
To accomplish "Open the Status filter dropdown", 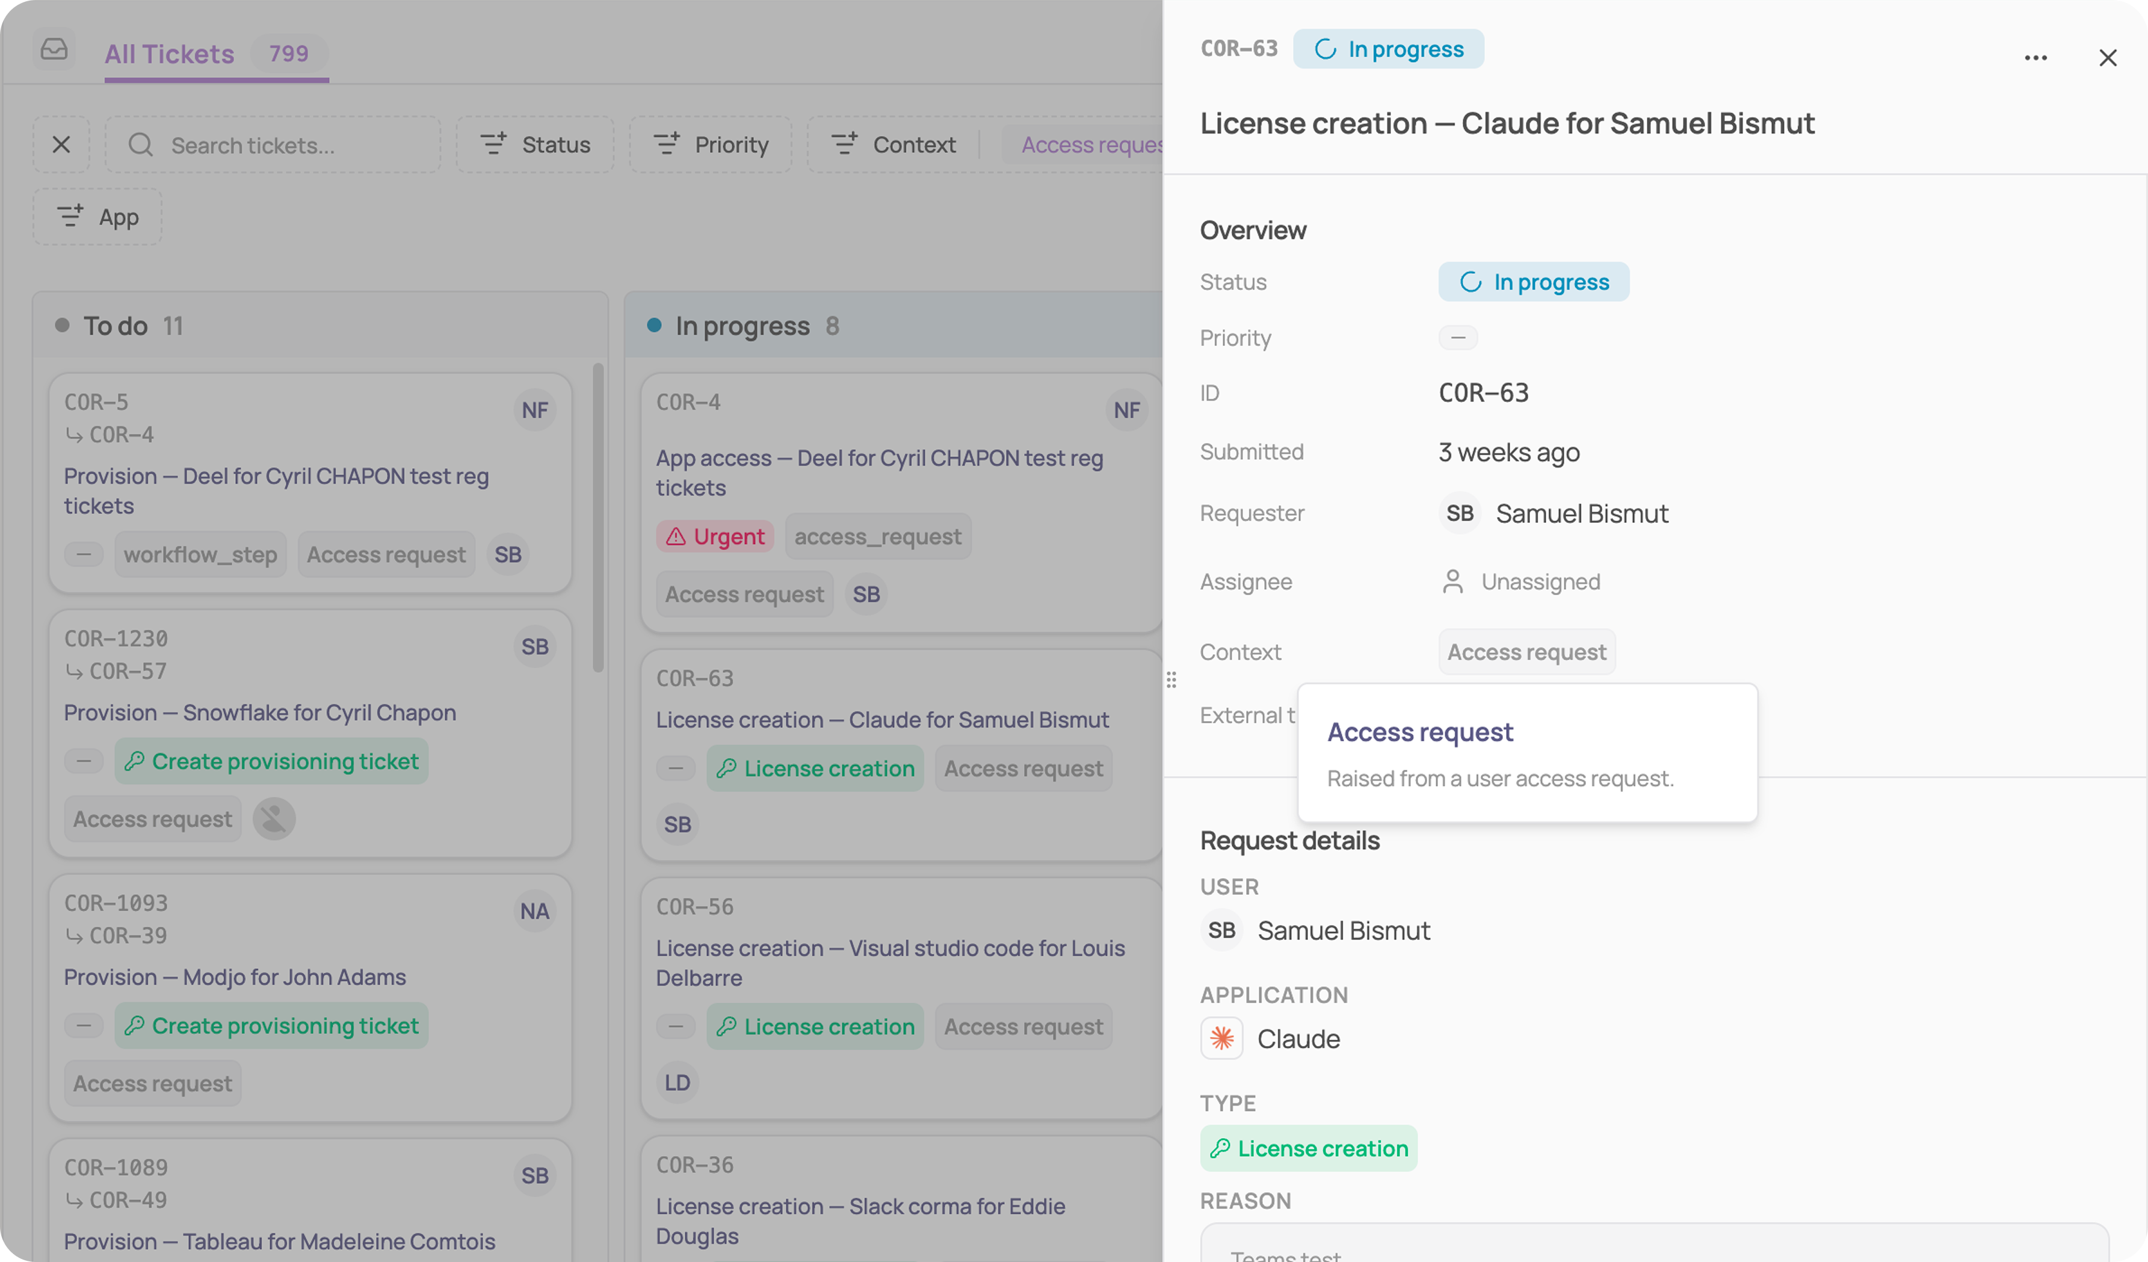I will click(535, 145).
